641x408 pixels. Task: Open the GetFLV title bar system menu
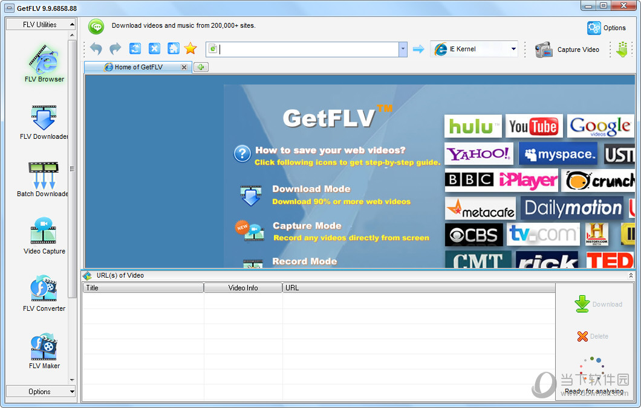click(9, 8)
